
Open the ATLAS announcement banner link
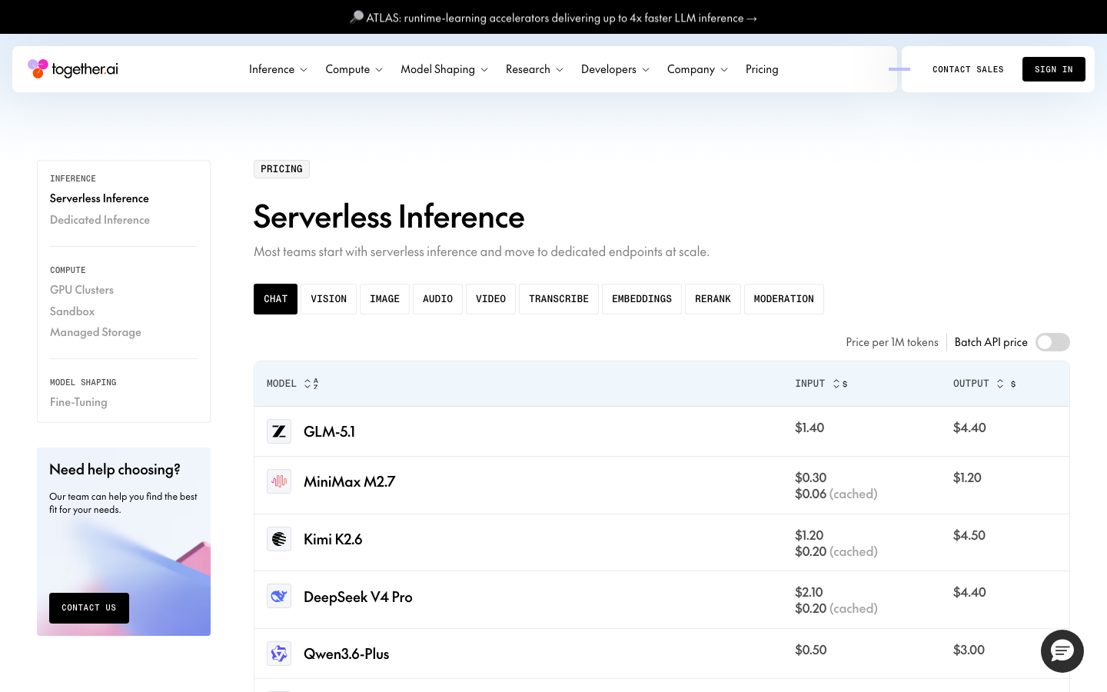tap(553, 17)
